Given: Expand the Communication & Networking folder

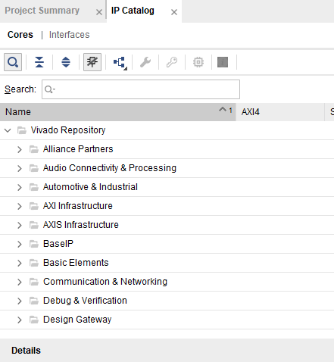Looking at the screenshot, I should pyautogui.click(x=20, y=282).
